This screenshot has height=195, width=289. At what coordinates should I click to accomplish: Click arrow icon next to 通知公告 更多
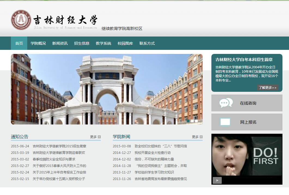99,137
